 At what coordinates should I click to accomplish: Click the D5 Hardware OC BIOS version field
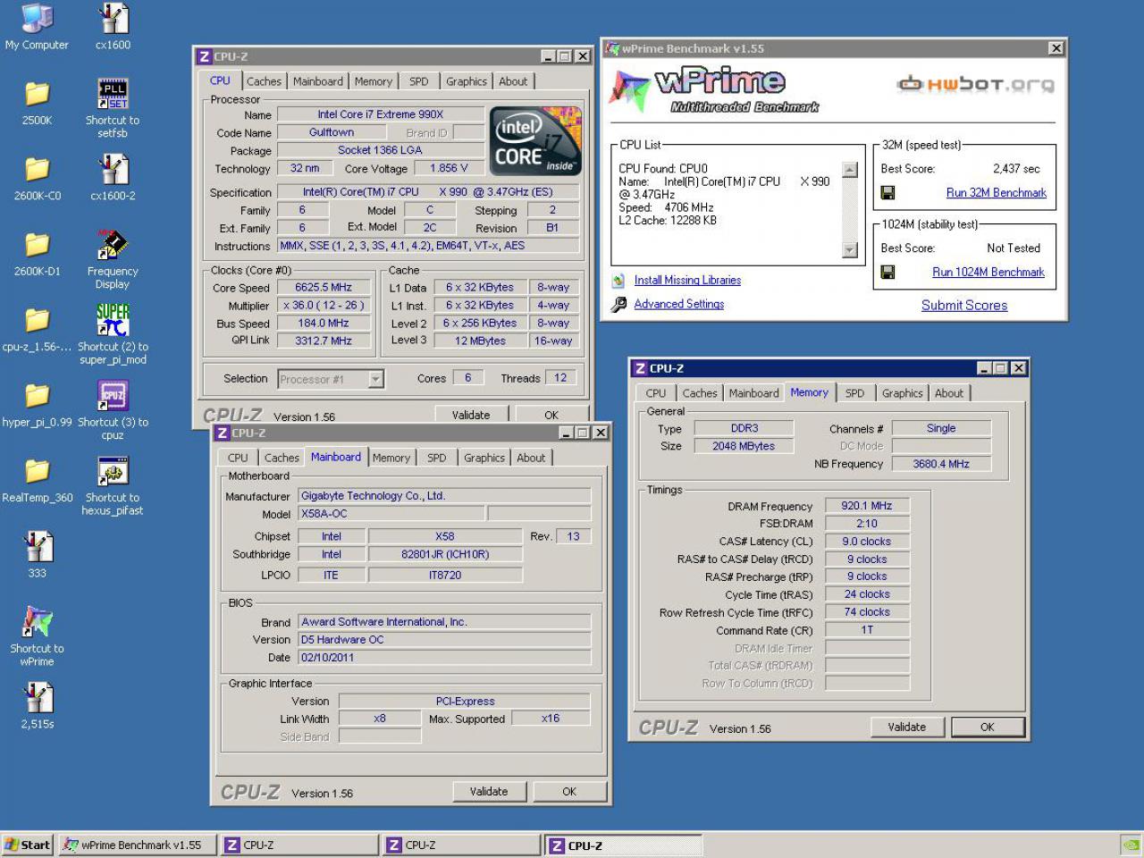[444, 640]
